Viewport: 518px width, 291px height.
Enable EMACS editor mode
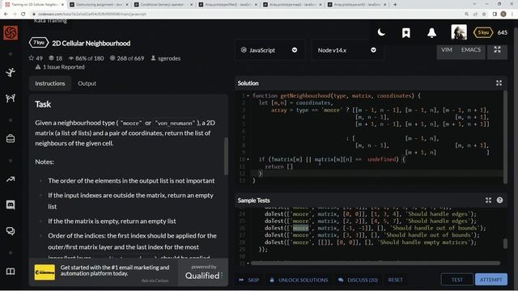[x=471, y=50]
